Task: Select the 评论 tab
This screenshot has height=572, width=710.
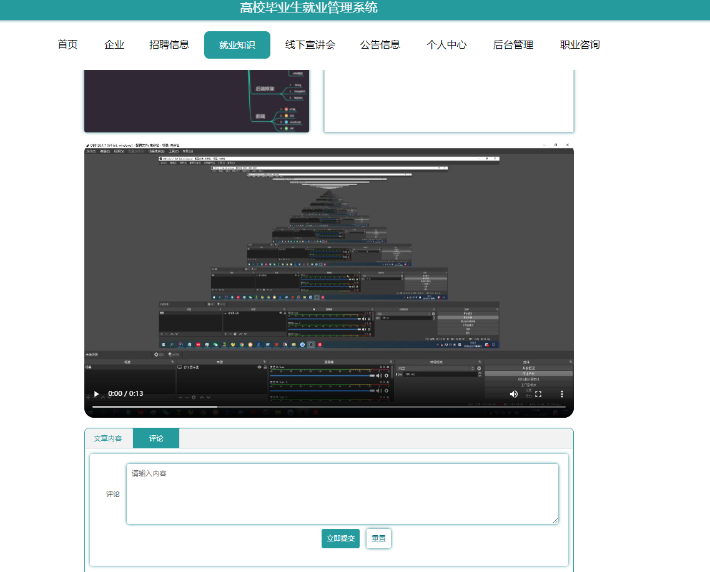Action: click(x=156, y=438)
